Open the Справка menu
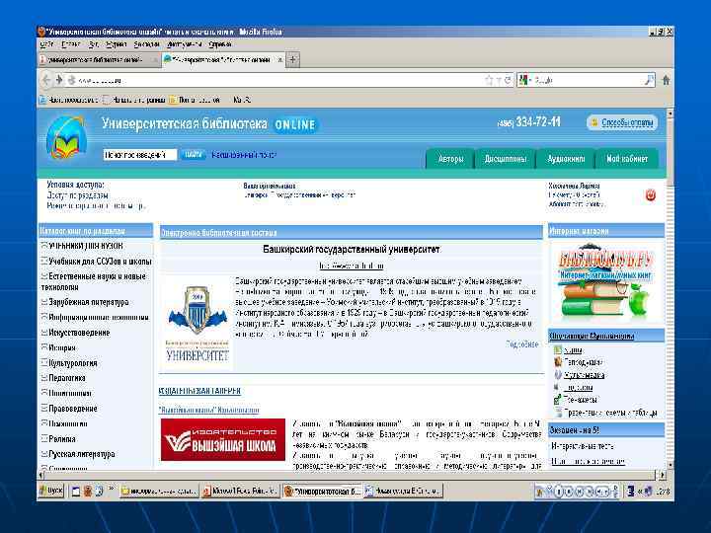This screenshot has width=711, height=533. [x=220, y=44]
